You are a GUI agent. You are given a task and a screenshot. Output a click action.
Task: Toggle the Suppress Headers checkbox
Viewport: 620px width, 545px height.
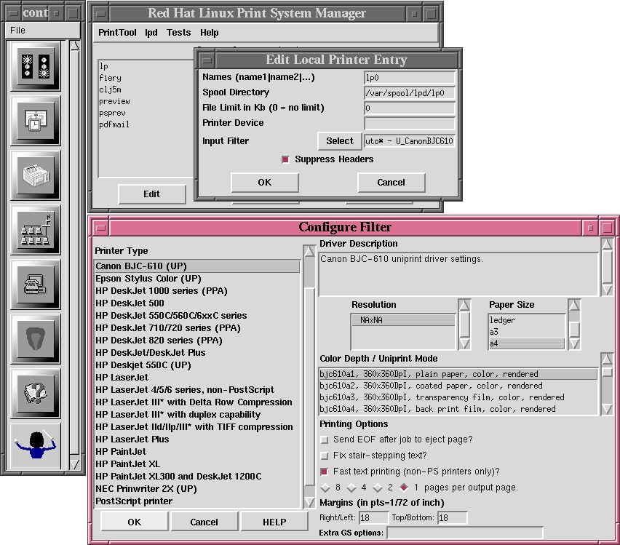(x=285, y=159)
